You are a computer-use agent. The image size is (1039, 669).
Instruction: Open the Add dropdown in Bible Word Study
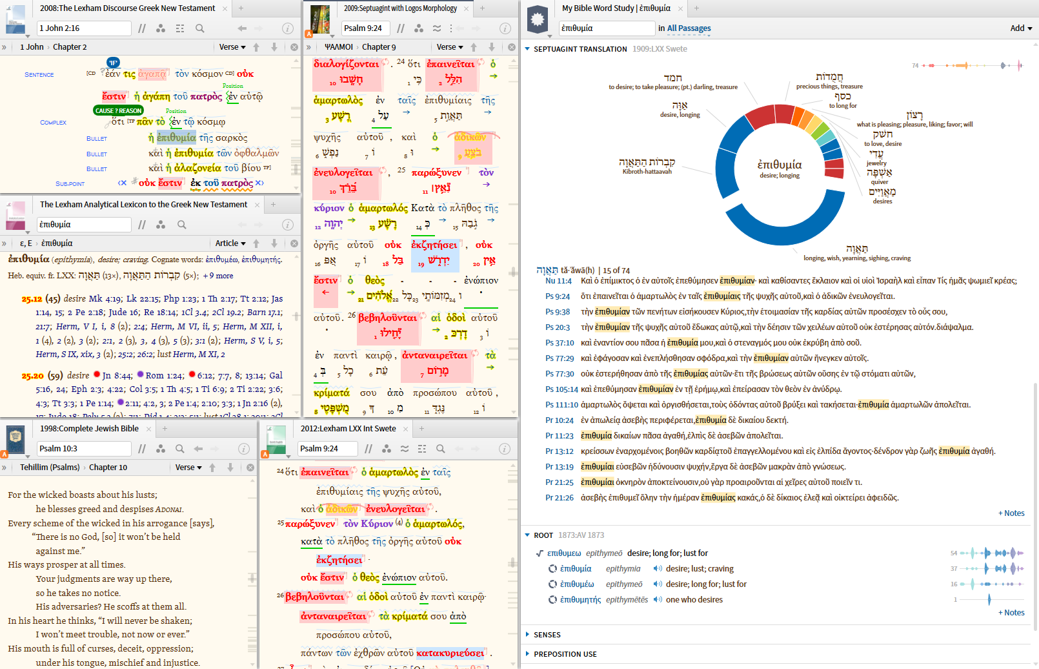1022,28
